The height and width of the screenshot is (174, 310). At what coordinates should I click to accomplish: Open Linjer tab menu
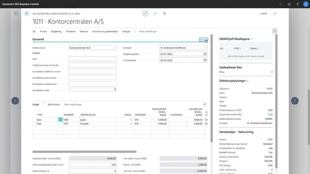[36, 104]
